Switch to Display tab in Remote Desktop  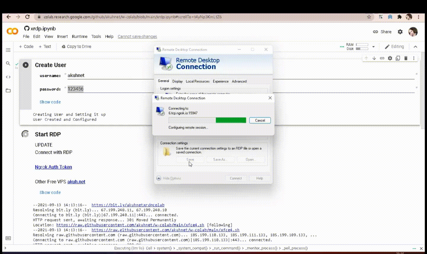(x=177, y=81)
